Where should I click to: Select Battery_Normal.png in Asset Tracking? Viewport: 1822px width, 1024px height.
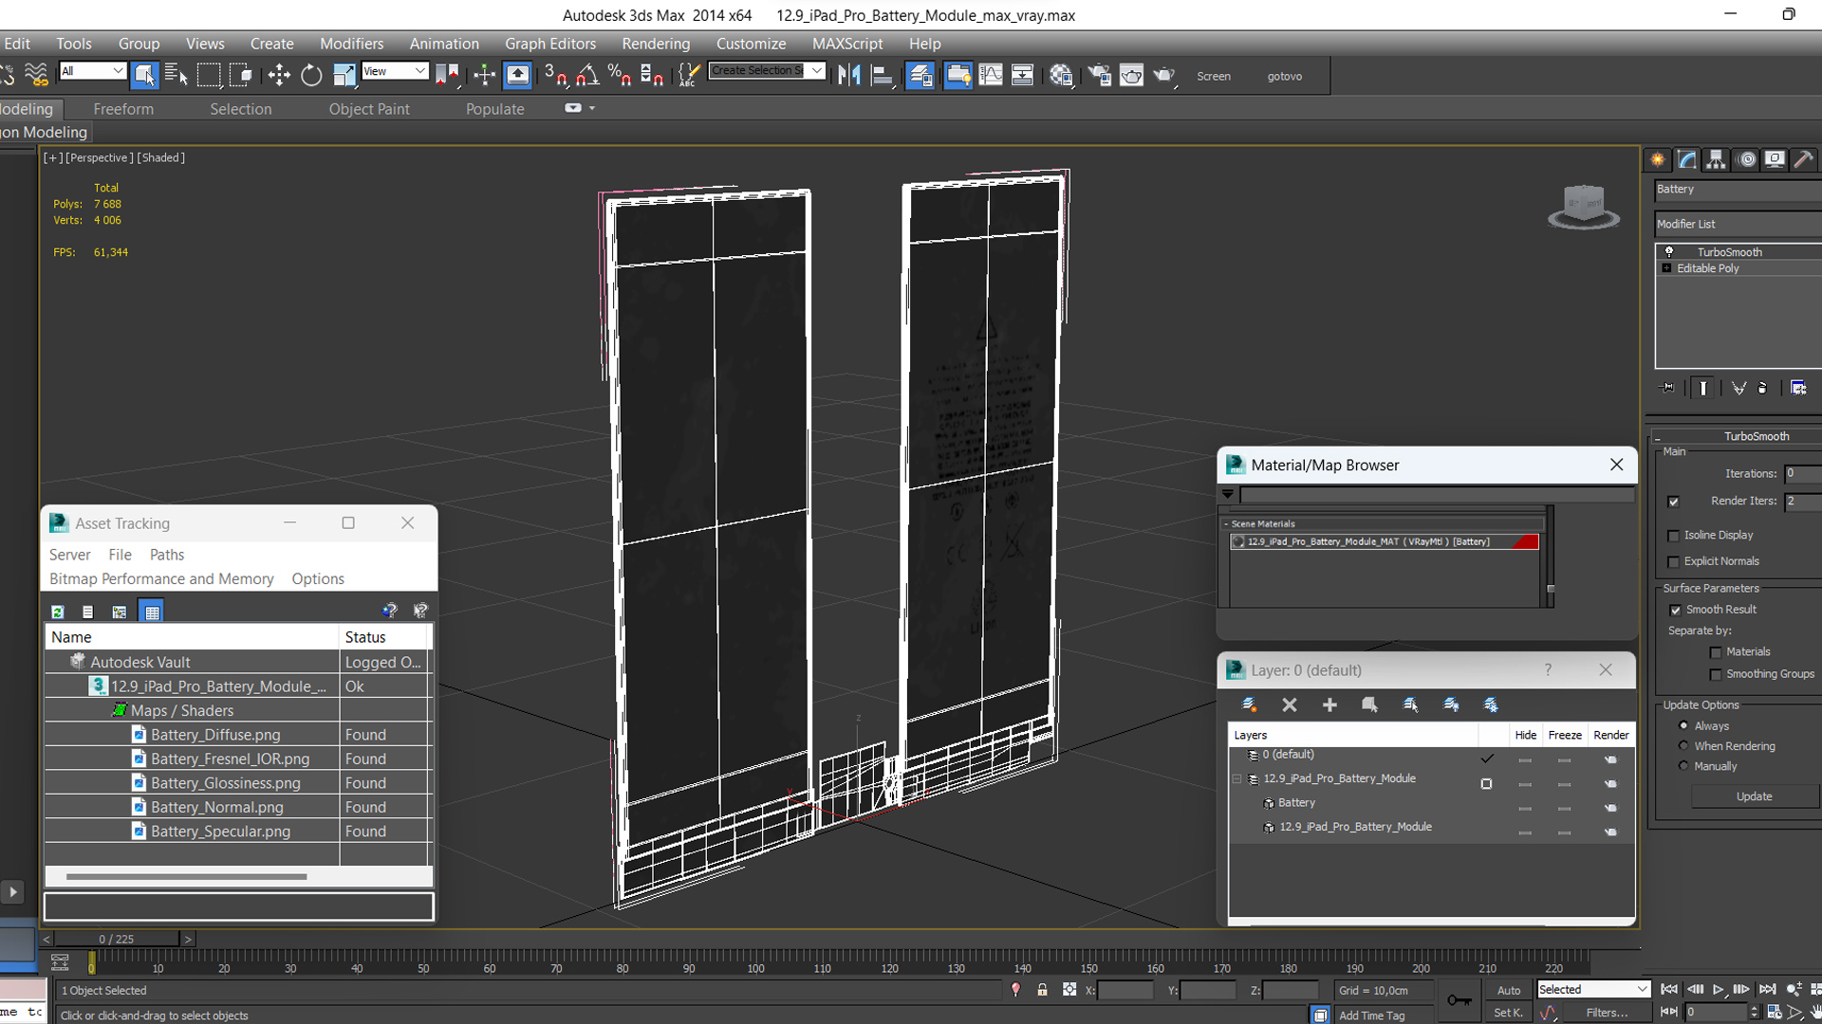(216, 807)
